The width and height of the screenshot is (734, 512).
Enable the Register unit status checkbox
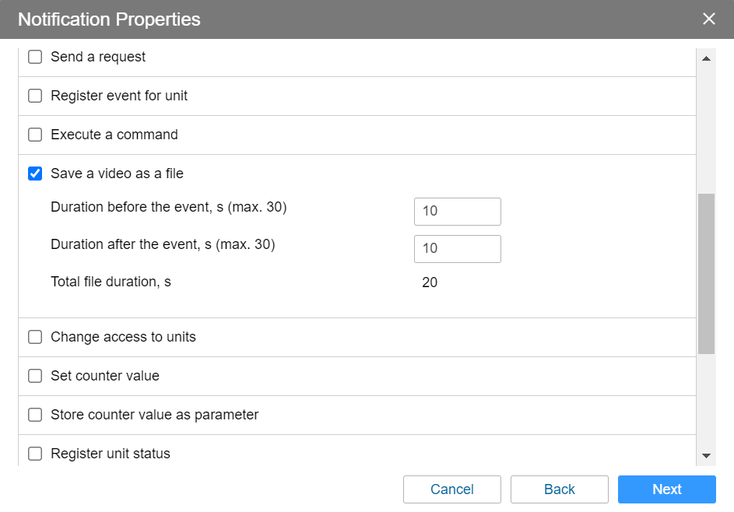coord(35,454)
